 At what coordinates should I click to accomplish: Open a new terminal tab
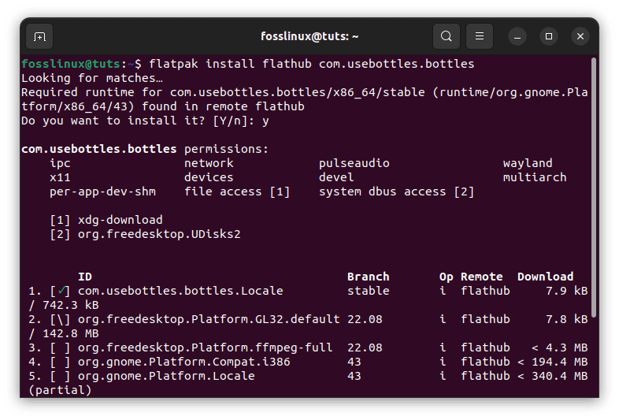pos(39,36)
